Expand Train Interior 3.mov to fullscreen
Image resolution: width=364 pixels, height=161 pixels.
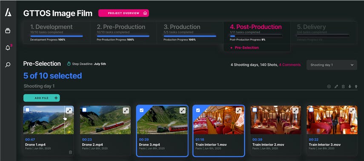pyautogui.click(x=352, y=111)
